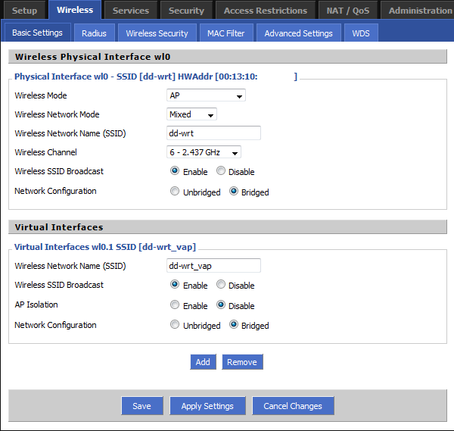
Task: Open the MAC Filter sub-tab
Action: [x=225, y=33]
